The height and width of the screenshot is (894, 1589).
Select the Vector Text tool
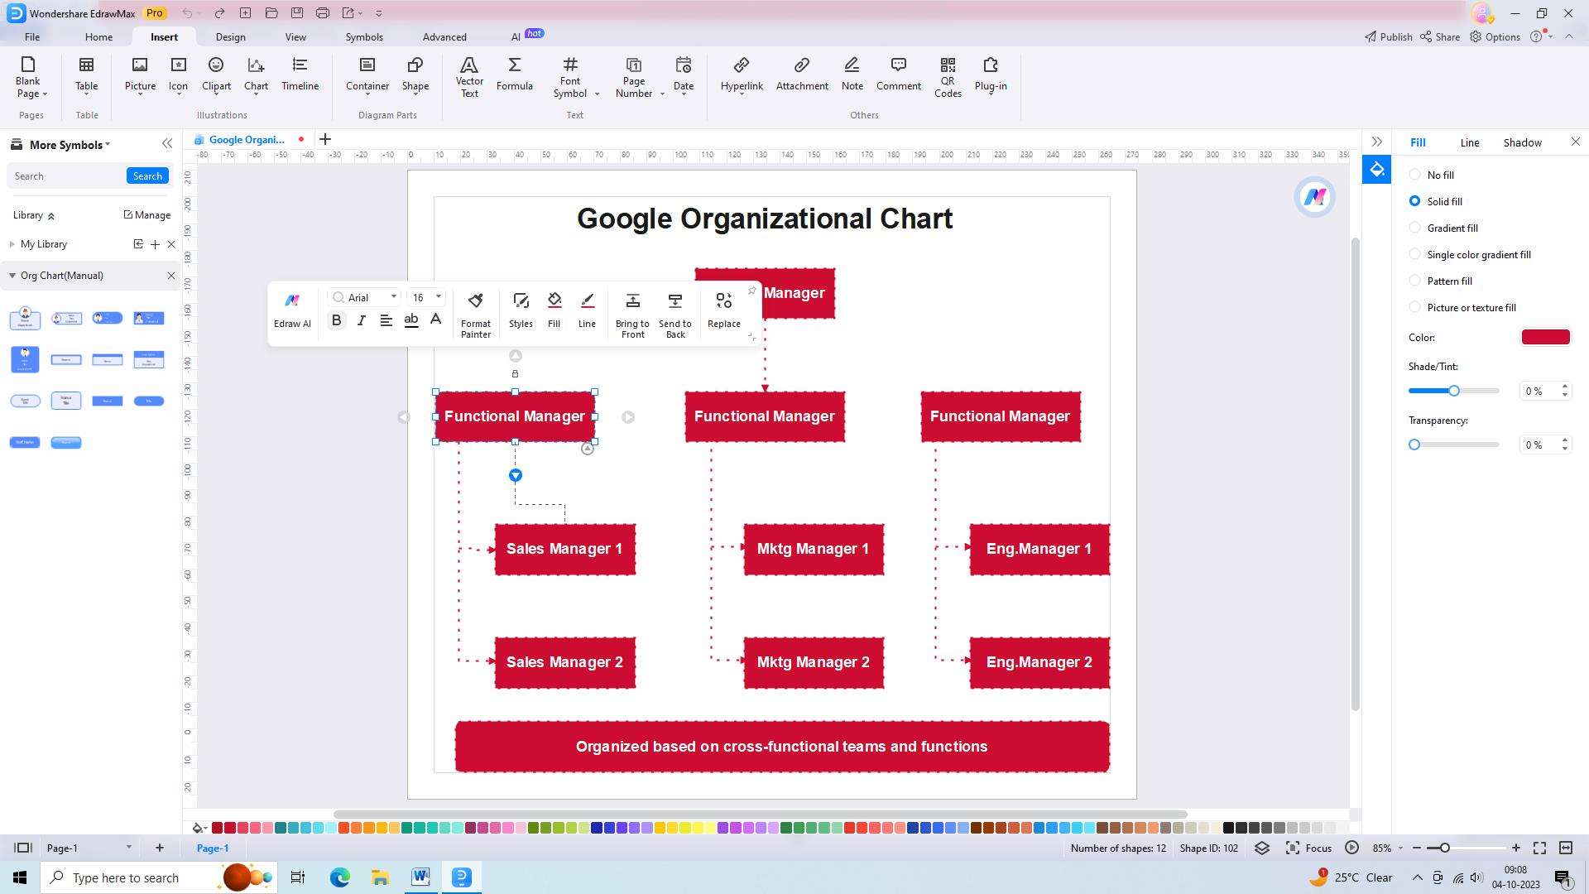click(x=469, y=76)
